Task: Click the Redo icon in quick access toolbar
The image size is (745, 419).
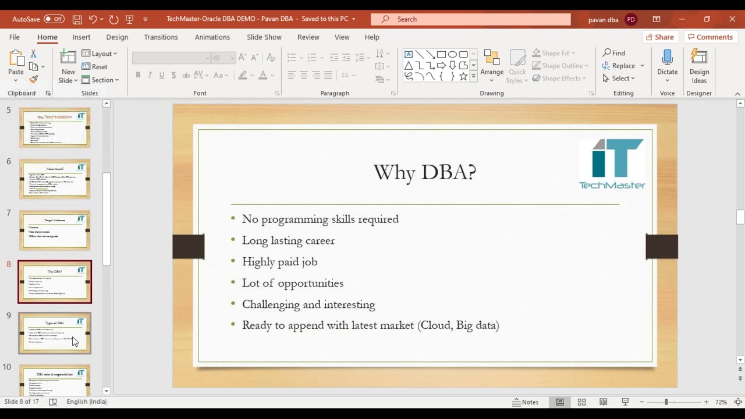Action: coord(113,19)
